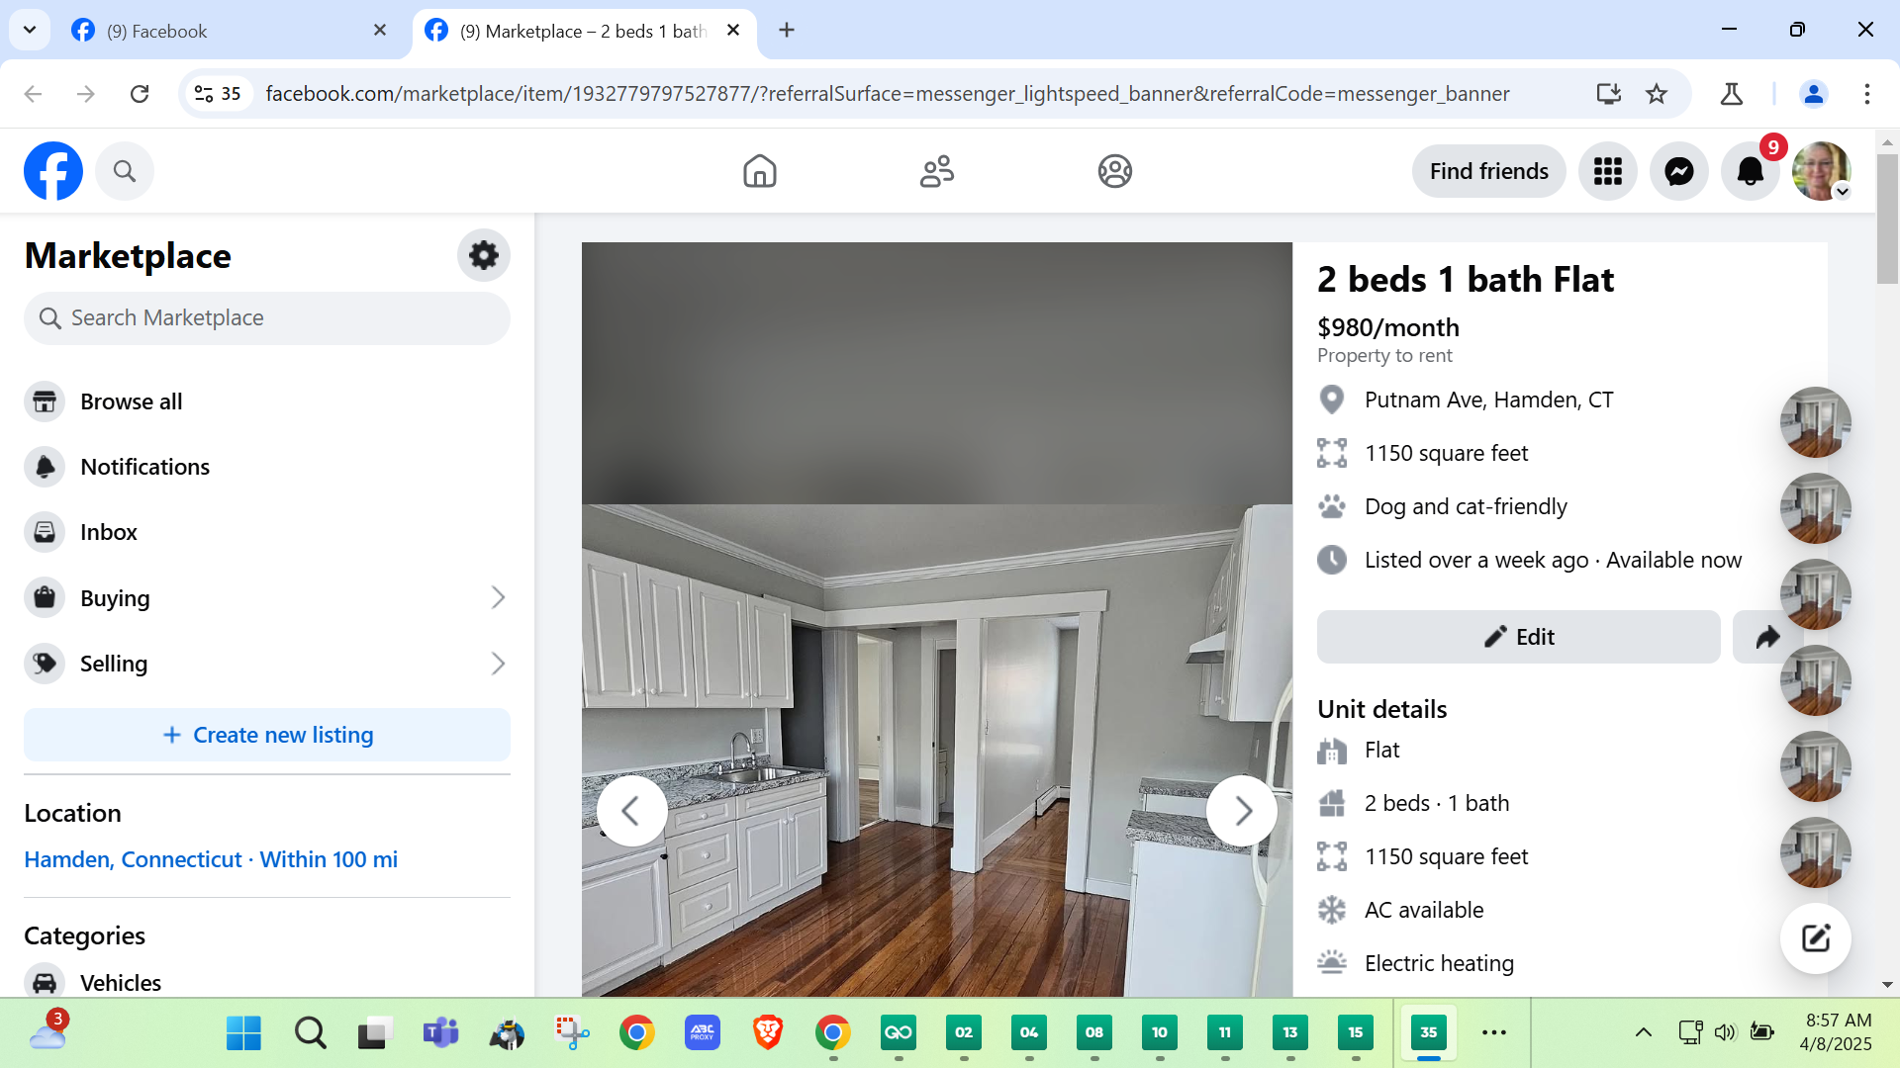Bookmark this page with the star icon
The height and width of the screenshot is (1068, 1900).
pyautogui.click(x=1657, y=94)
